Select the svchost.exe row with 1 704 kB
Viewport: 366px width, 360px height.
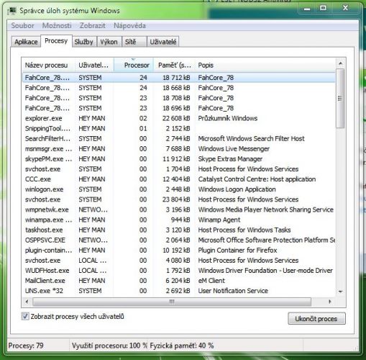click(179, 169)
